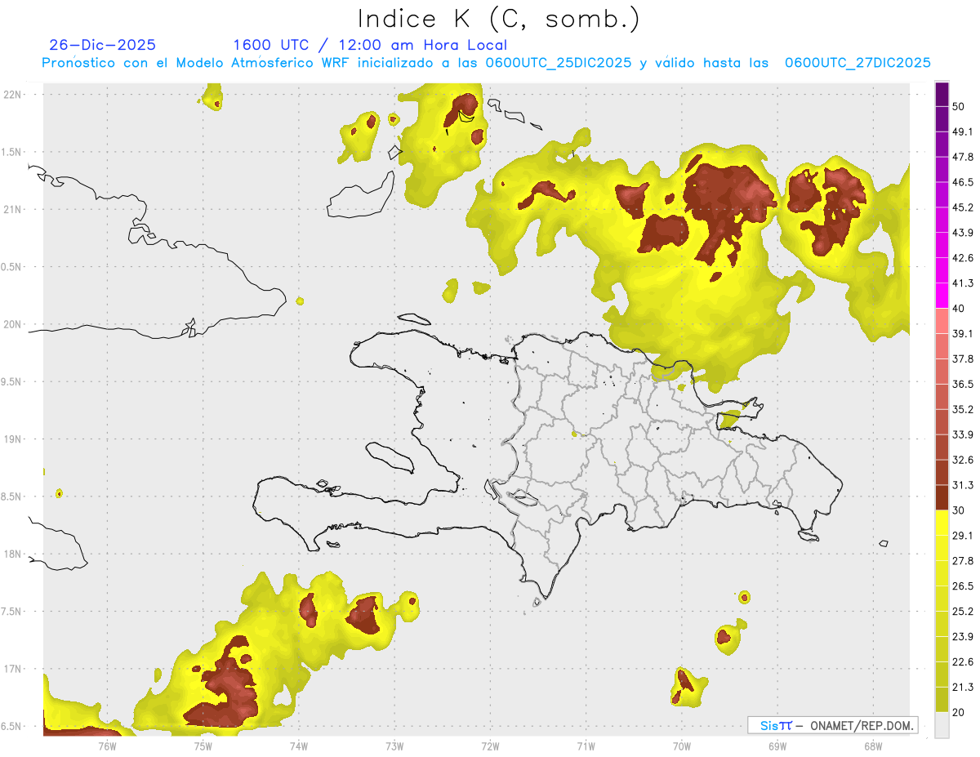The height and width of the screenshot is (757, 980).
Task: Pick the magenta swatch between 41.3 and 42.6
Action: pos(942,270)
